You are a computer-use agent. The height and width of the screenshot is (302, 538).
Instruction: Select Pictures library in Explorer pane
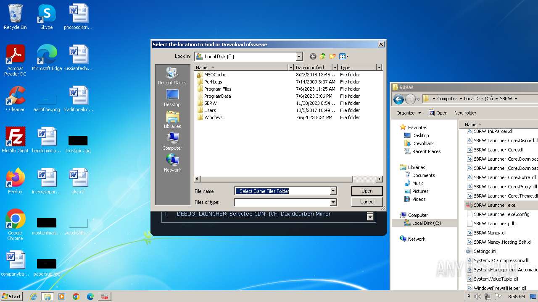(x=420, y=191)
